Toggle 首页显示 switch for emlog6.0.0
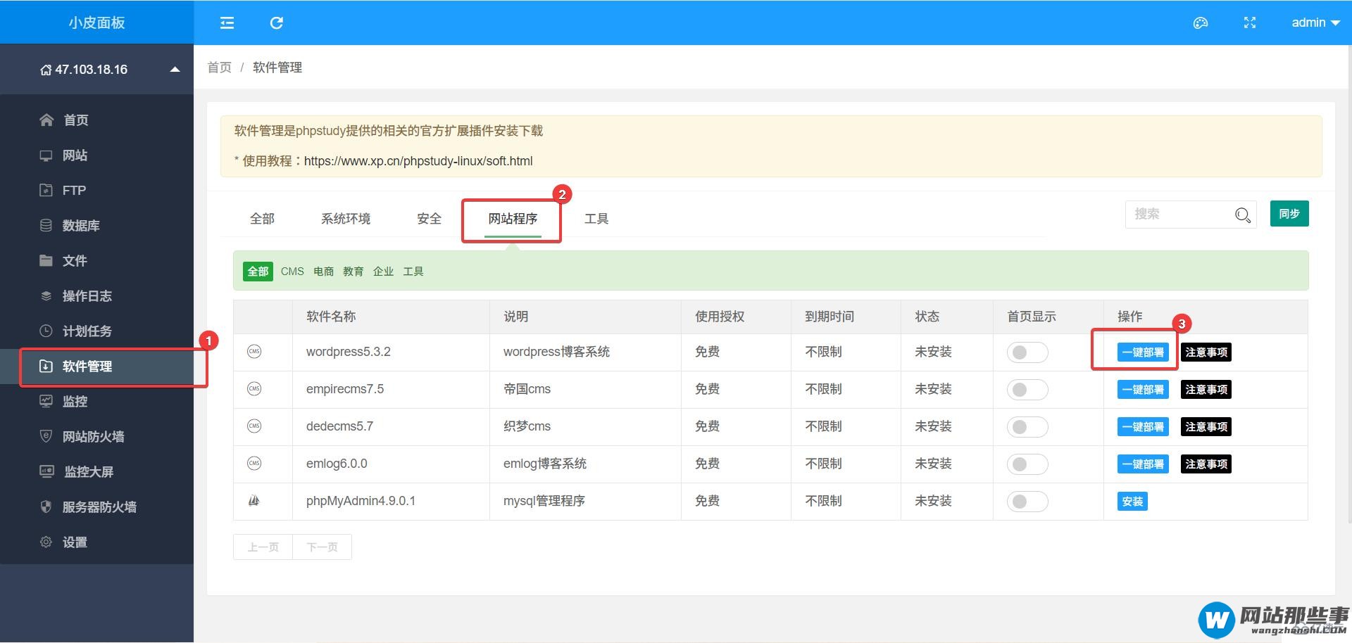 1027,464
